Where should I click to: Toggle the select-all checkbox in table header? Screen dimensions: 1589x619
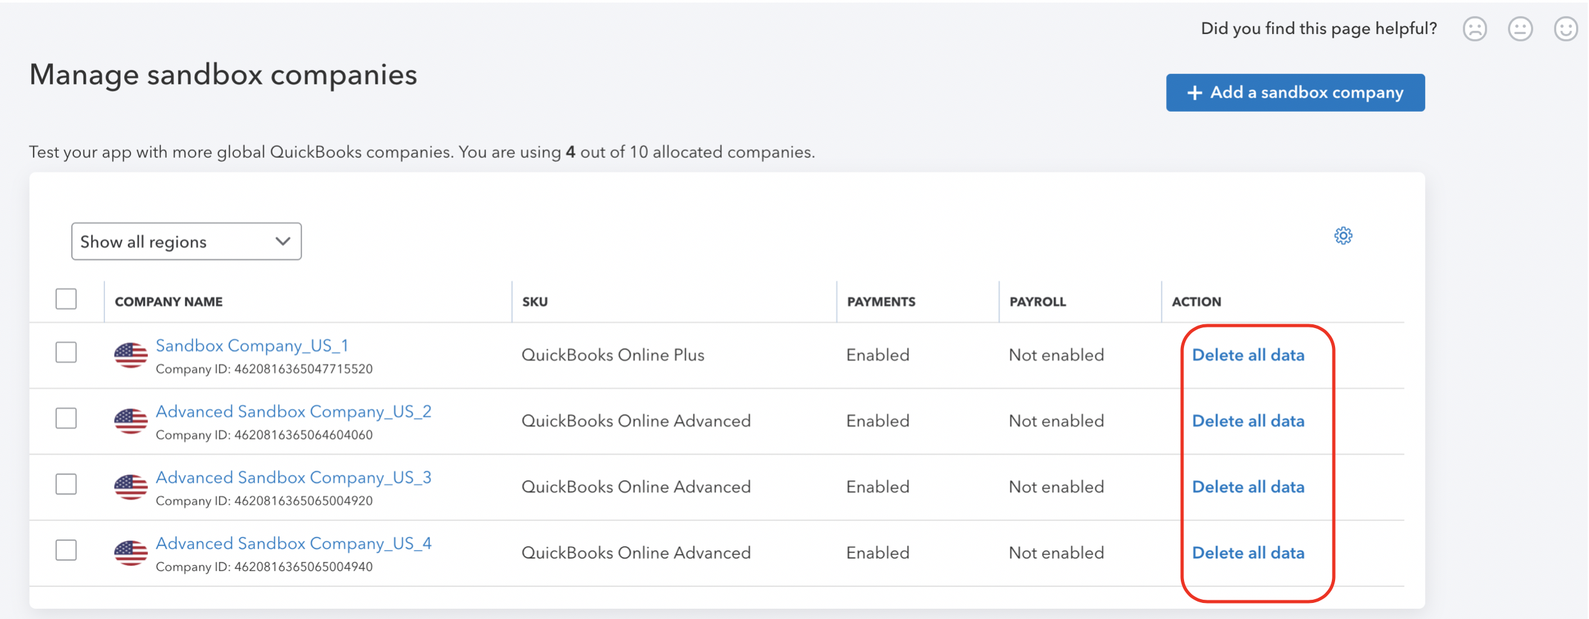coord(66,299)
